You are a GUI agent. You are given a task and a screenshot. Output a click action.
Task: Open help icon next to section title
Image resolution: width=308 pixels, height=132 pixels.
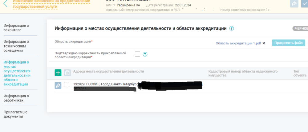232,28
